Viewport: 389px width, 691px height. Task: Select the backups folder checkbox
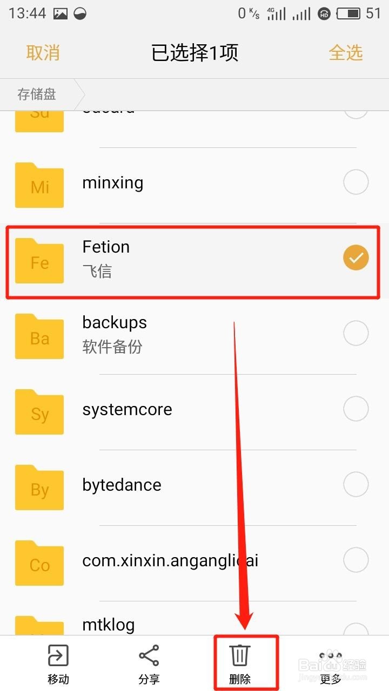(356, 334)
